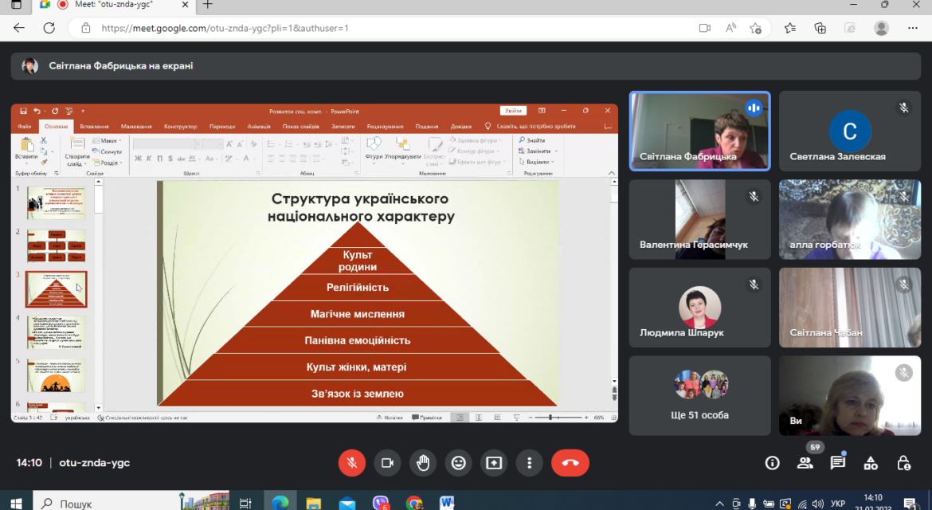932x510 pixels.
Task: Add this page to favorites star
Action: [755, 28]
